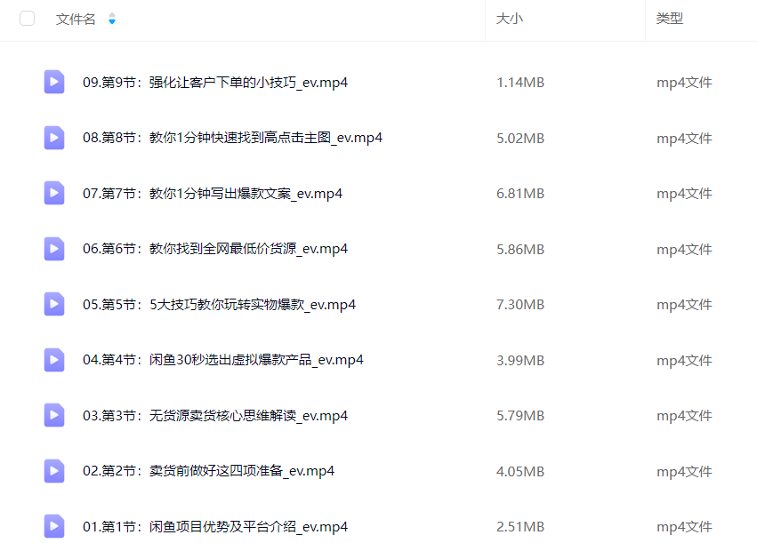Click video icon for 03.第3节 file

click(x=54, y=415)
